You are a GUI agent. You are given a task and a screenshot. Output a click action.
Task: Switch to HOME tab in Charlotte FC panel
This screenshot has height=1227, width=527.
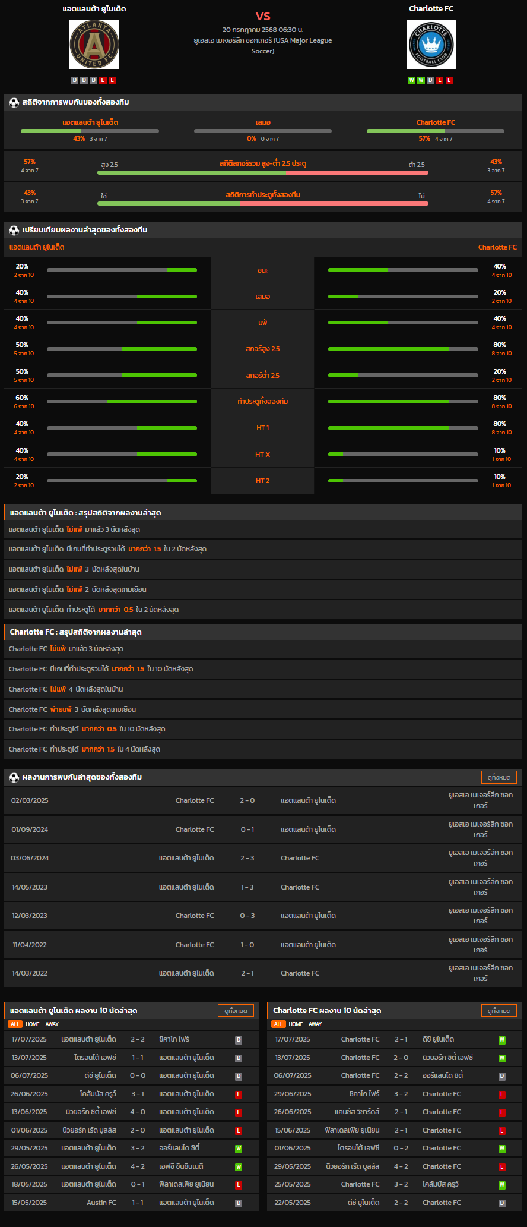296,1024
